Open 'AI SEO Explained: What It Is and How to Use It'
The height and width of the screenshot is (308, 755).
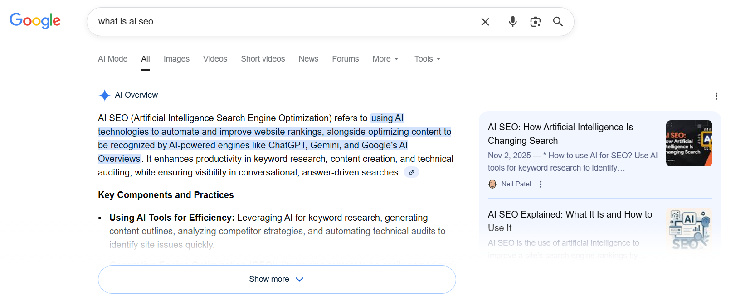(570, 221)
